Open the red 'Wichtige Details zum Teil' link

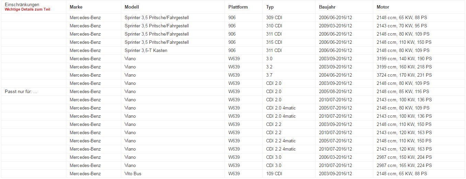click(x=27, y=9)
